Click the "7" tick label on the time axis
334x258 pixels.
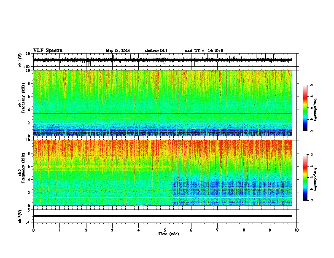[218, 230]
